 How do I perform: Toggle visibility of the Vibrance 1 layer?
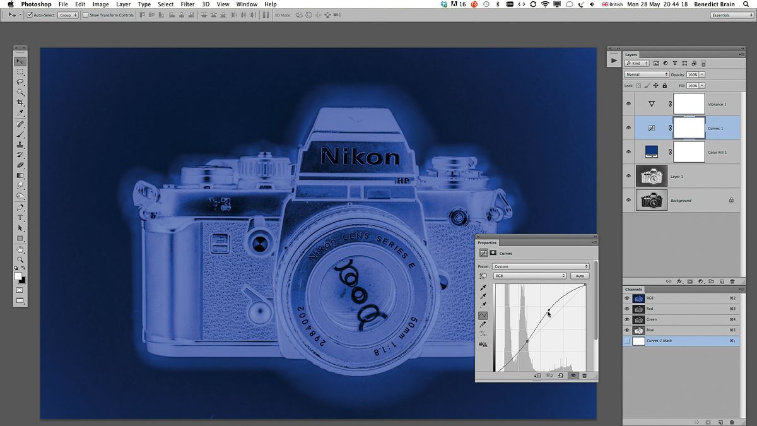[628, 104]
